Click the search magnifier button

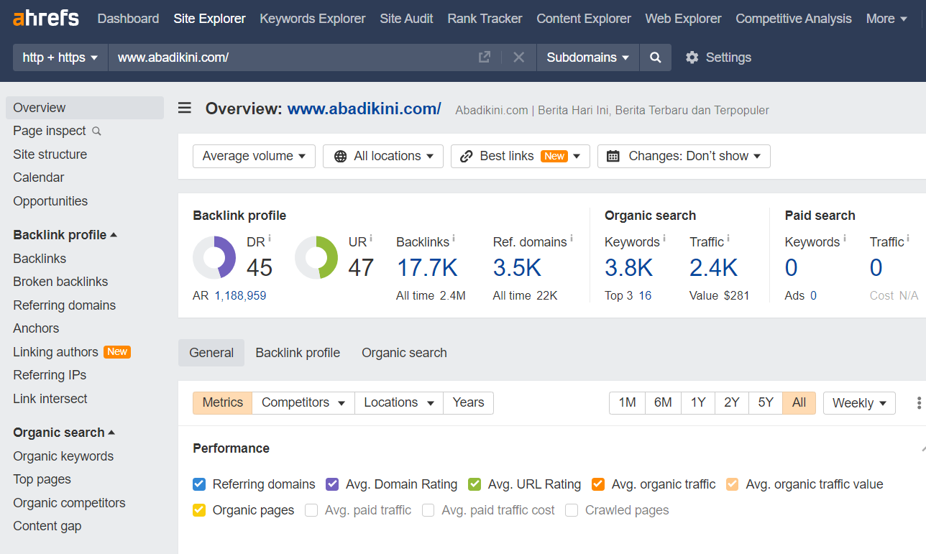coord(655,57)
